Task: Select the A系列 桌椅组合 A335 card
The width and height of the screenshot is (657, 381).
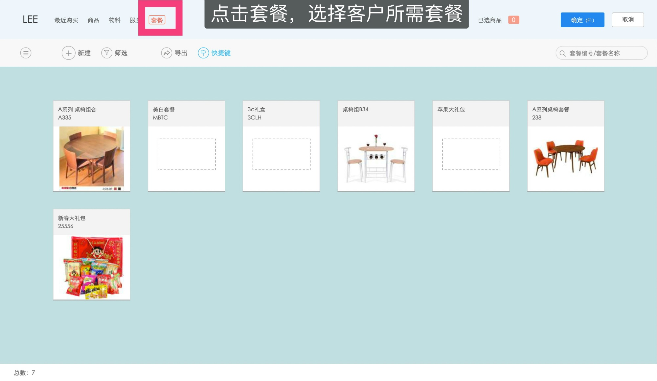Action: [91, 146]
